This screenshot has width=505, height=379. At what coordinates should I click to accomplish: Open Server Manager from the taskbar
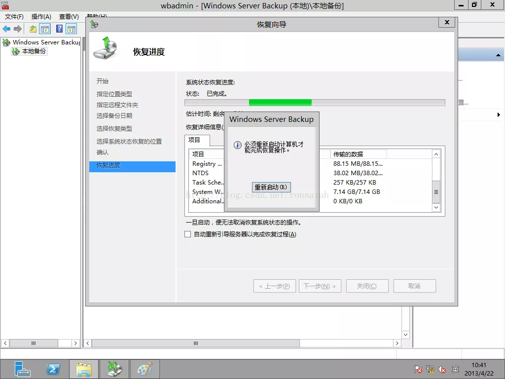[23, 369]
